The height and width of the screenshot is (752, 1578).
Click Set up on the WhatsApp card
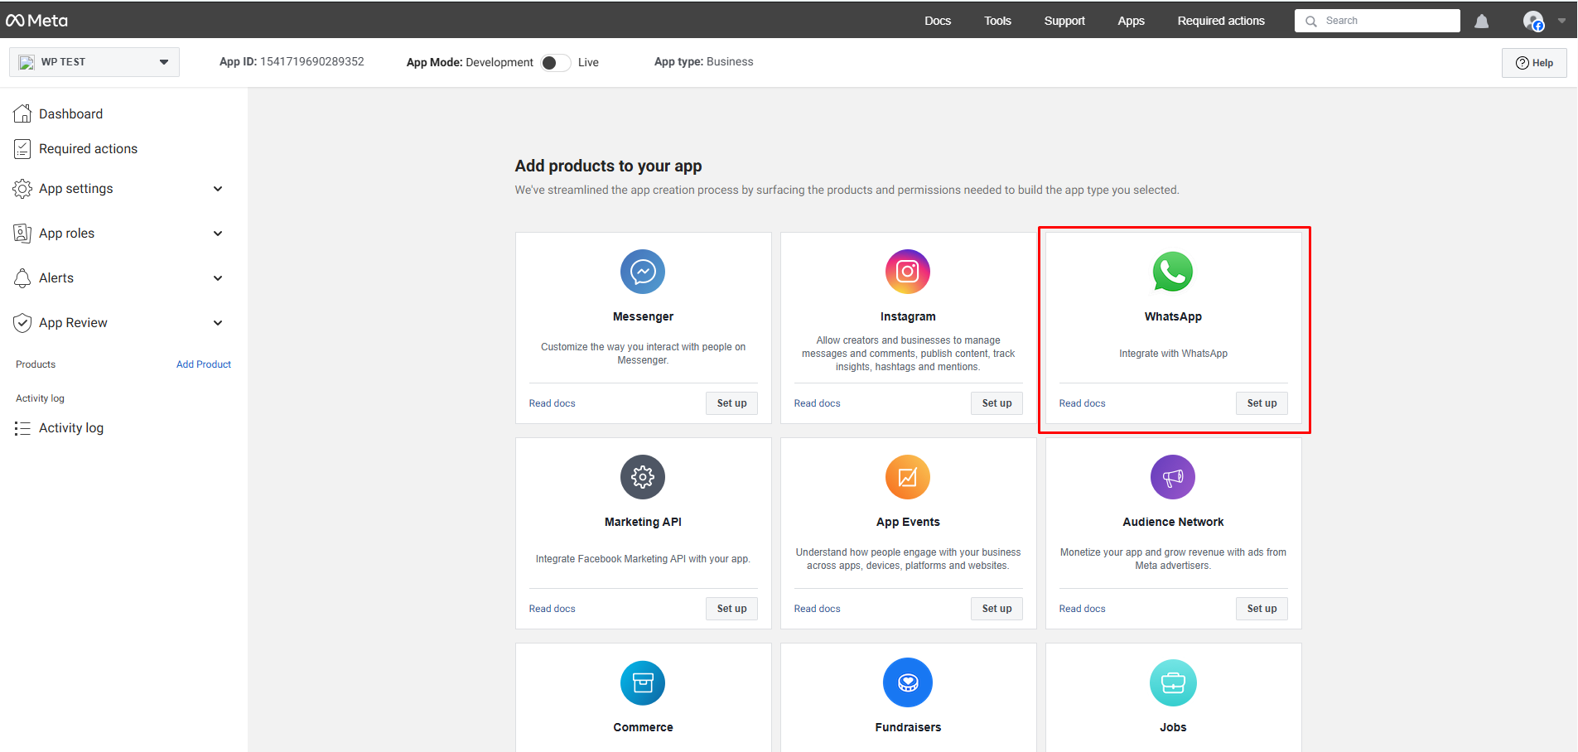click(x=1261, y=403)
